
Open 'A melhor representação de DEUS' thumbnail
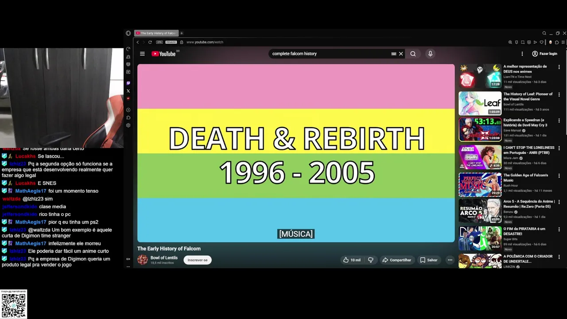(x=480, y=76)
